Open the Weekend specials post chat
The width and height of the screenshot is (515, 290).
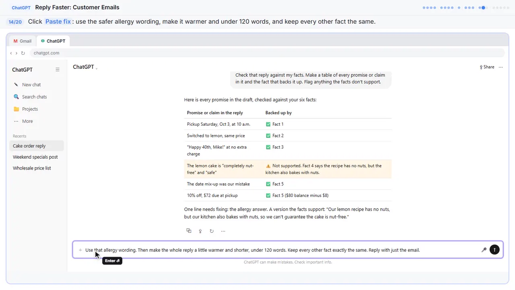coord(36,157)
